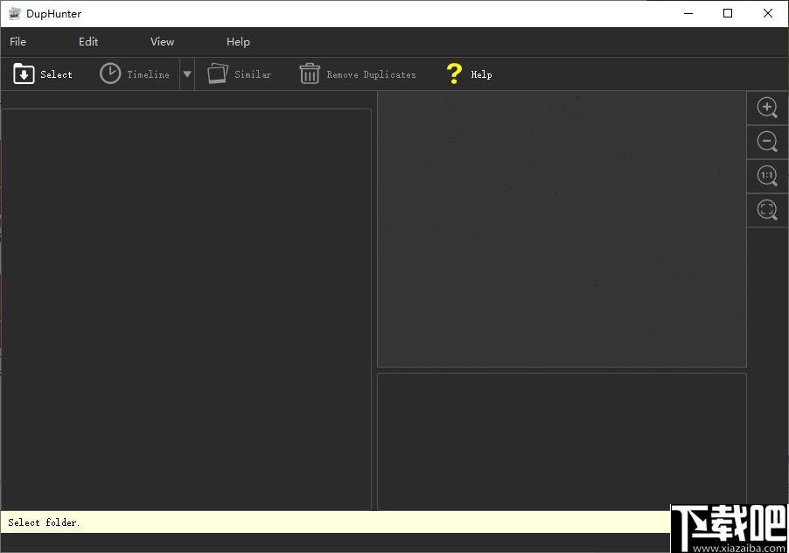
Task: Click the Timeline clock icon
Action: click(109, 73)
